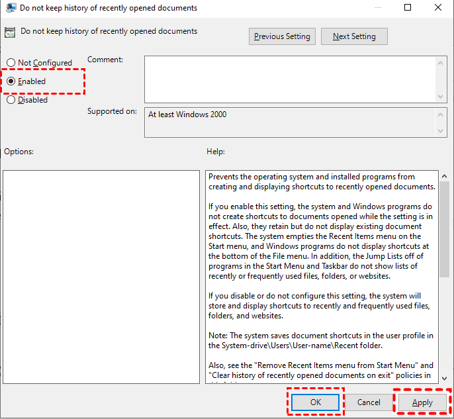Viewport: 454px width, 419px height.
Task: Click the Supported on scroll up arrow
Action: (440, 115)
